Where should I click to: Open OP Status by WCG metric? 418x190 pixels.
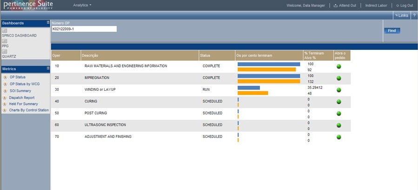[x=25, y=84]
